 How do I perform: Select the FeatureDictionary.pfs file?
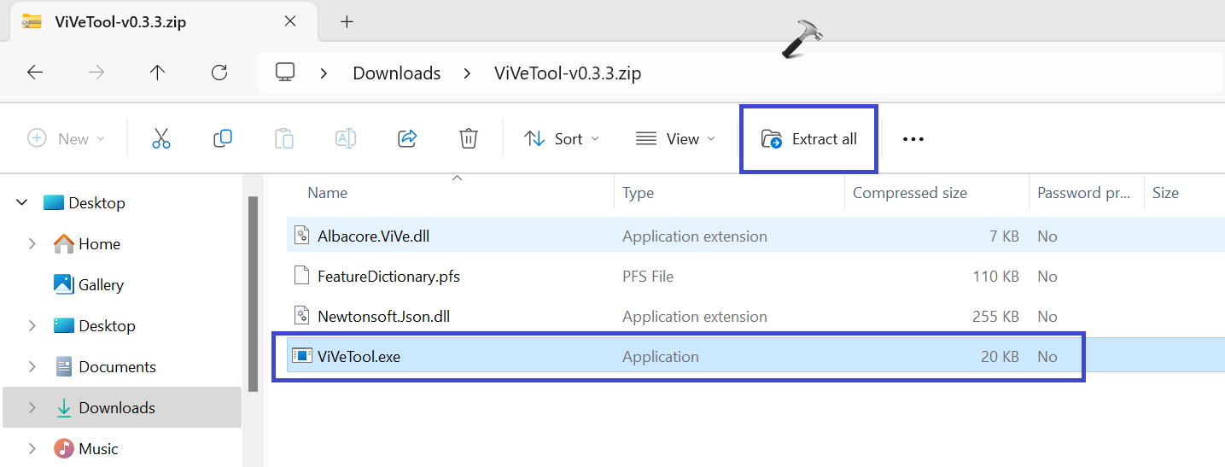(388, 277)
